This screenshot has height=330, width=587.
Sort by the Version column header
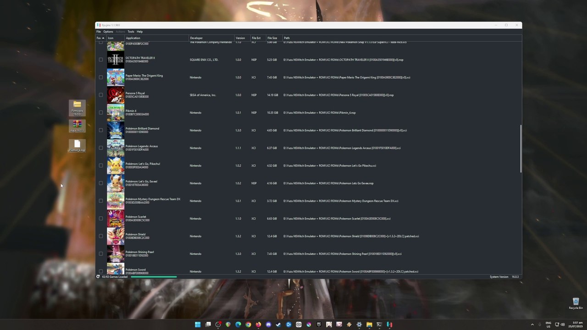pyautogui.click(x=242, y=38)
